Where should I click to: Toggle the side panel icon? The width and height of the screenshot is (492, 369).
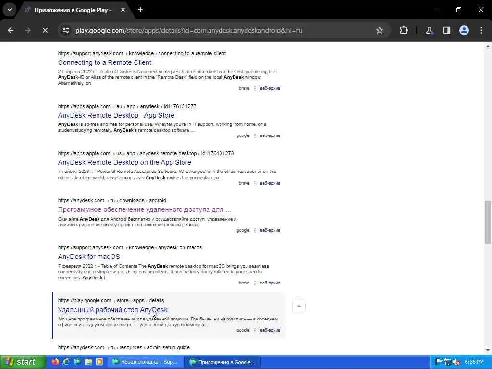coord(447,30)
